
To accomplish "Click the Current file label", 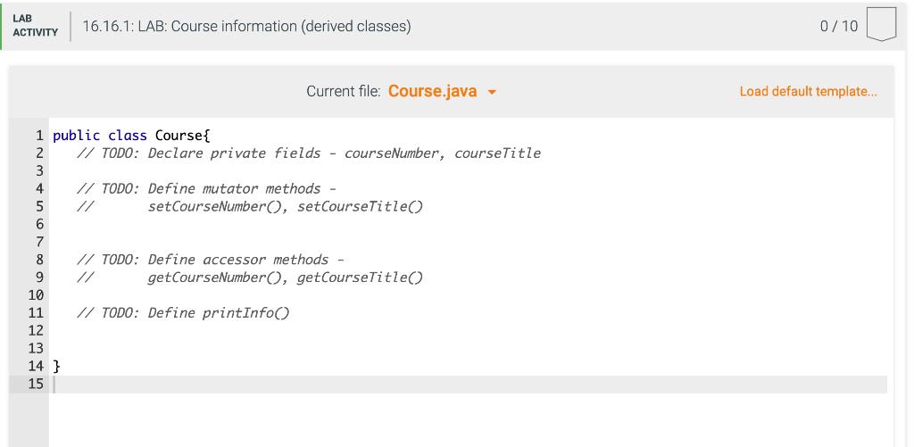I will tap(344, 92).
